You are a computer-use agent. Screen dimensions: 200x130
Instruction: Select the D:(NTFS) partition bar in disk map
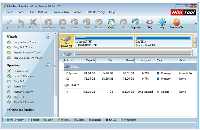pos(163,41)
